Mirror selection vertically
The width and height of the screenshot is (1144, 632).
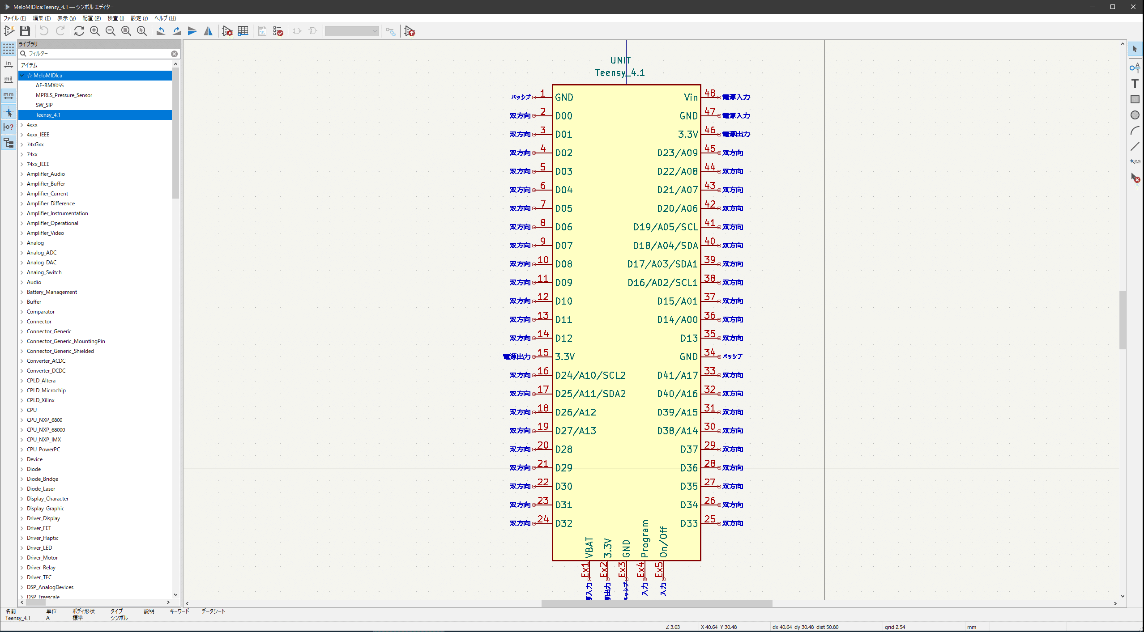192,31
